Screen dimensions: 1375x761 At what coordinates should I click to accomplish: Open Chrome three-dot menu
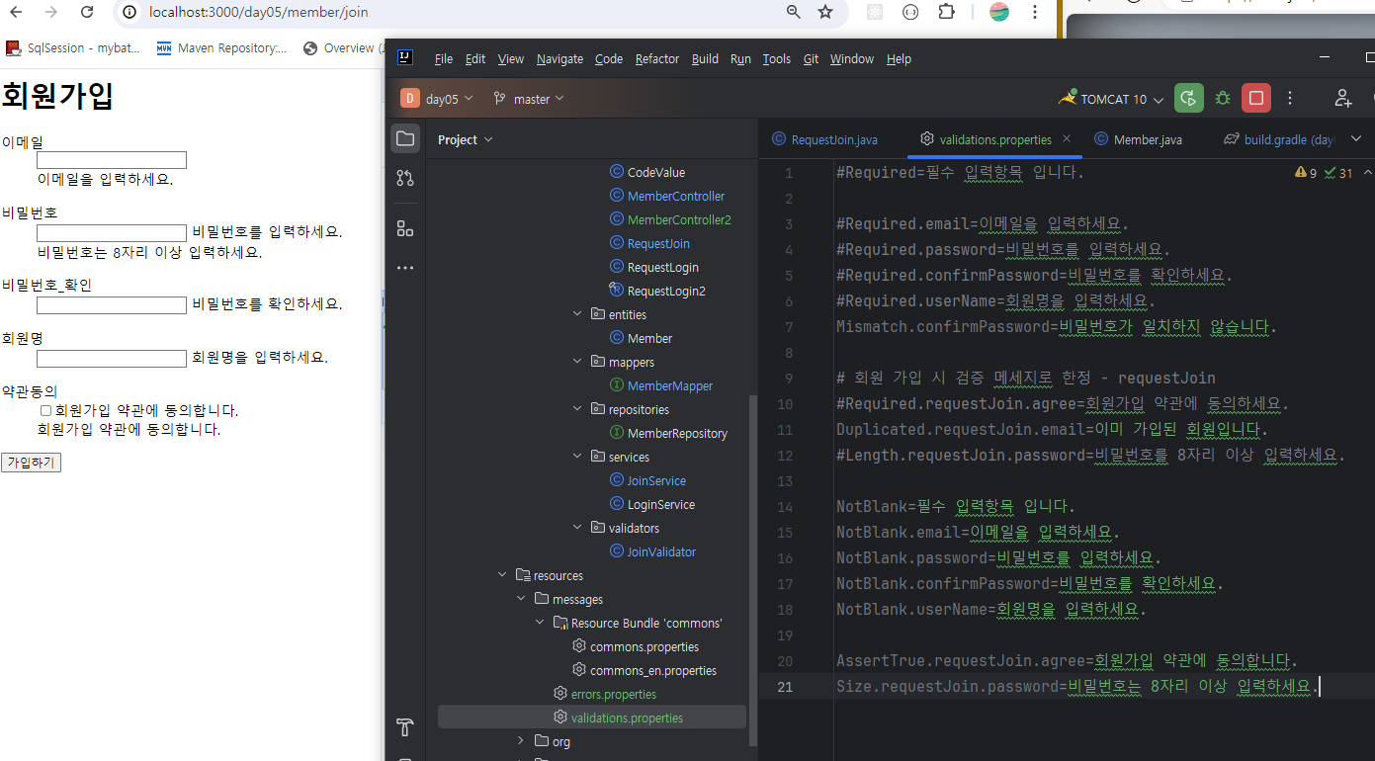pos(1035,12)
